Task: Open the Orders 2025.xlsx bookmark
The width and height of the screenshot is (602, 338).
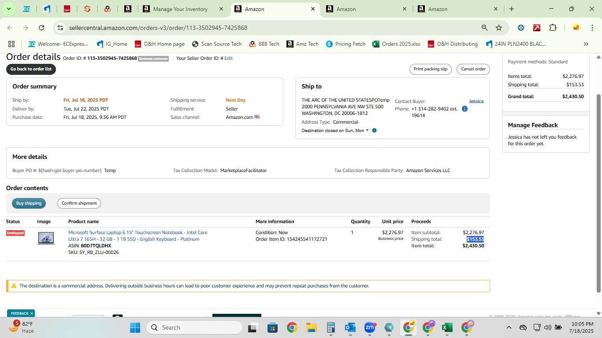Action: (x=397, y=44)
